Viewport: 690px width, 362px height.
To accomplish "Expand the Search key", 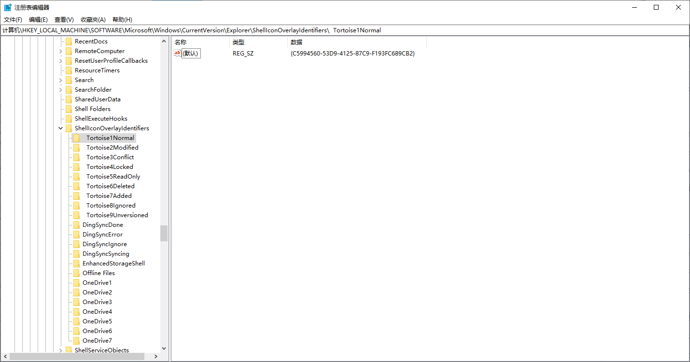I will pos(60,80).
